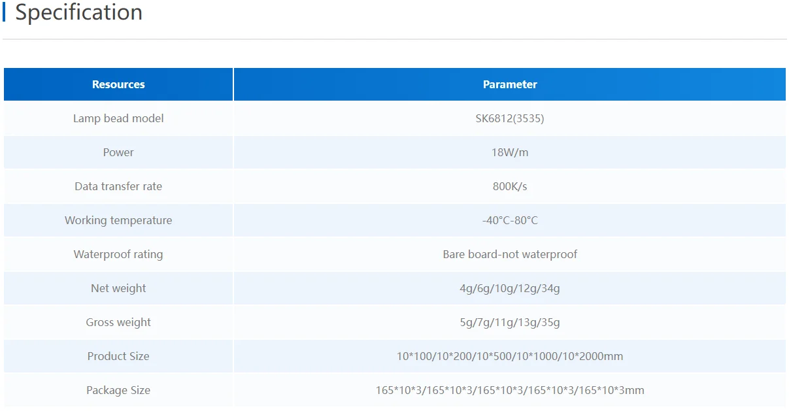The height and width of the screenshot is (411, 789).
Task: Select the Power row label
Action: point(118,152)
